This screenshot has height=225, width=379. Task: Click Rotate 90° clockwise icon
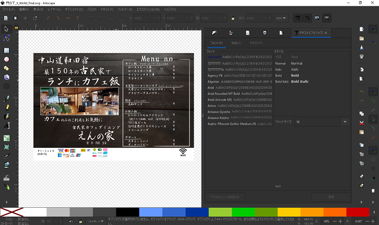click(58, 18)
